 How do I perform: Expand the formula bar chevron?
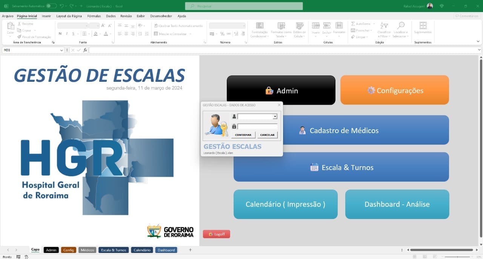coord(479,50)
